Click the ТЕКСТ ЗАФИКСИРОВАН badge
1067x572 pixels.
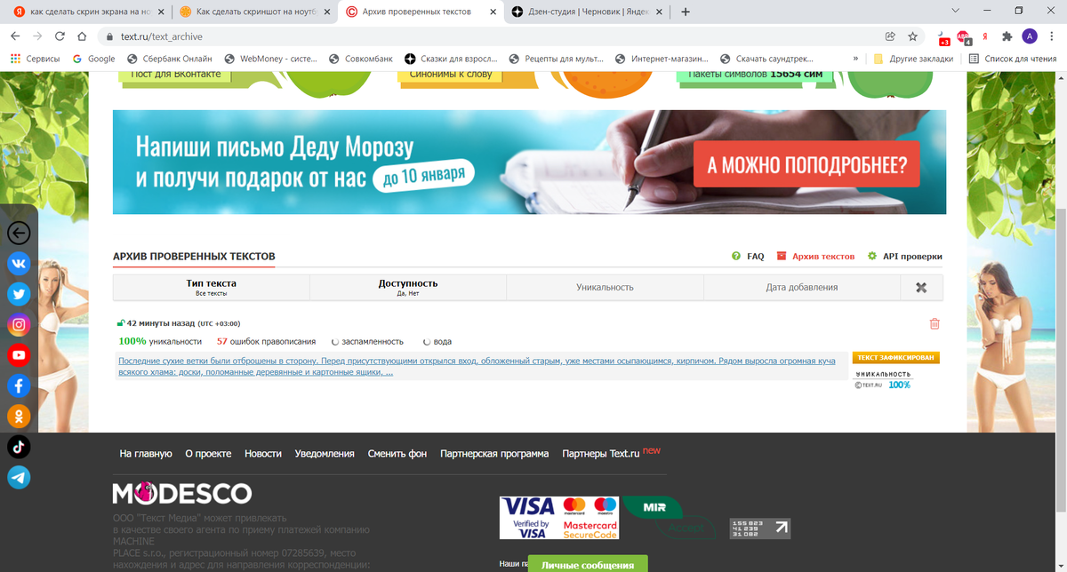[895, 357]
